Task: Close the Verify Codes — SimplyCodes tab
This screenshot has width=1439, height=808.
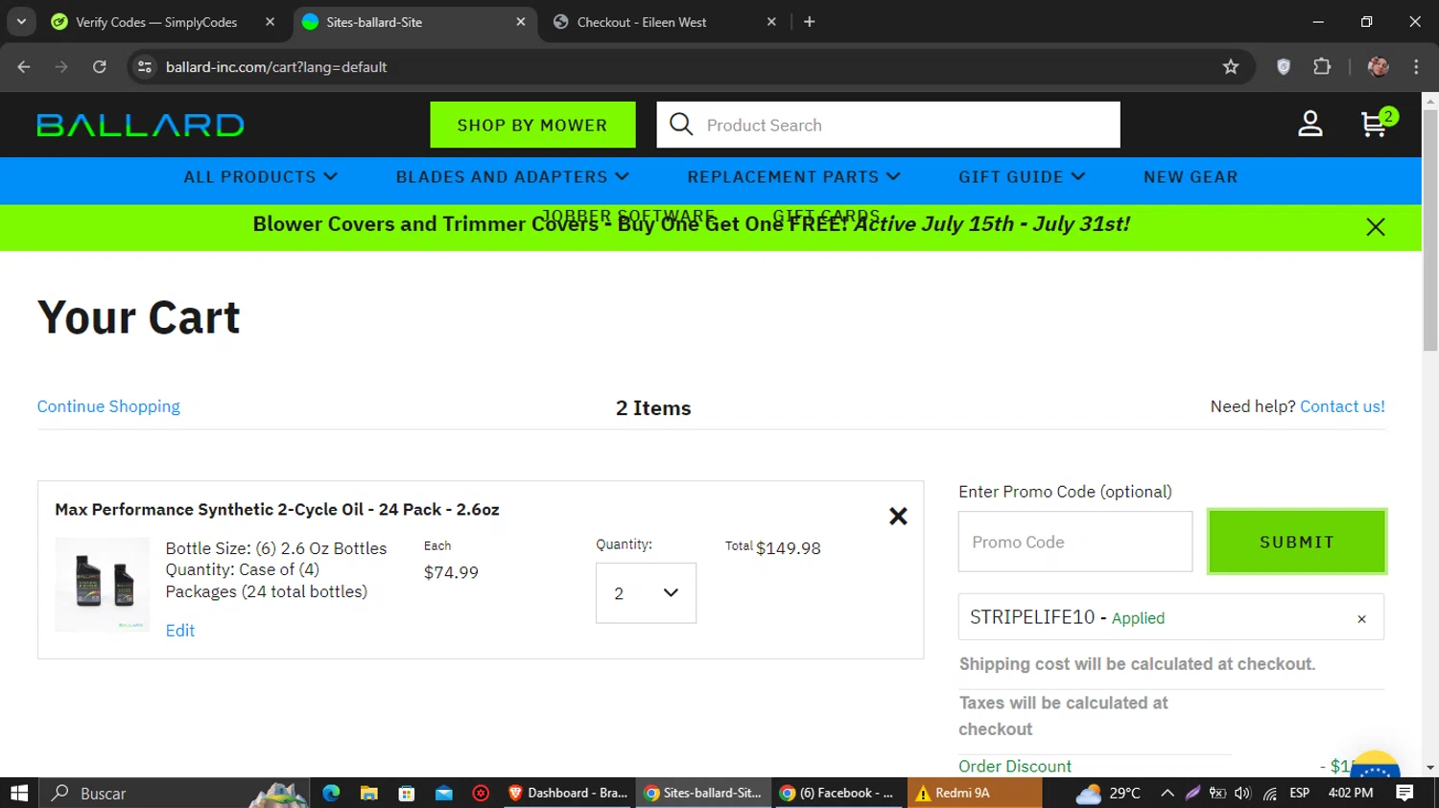Action: (x=270, y=22)
